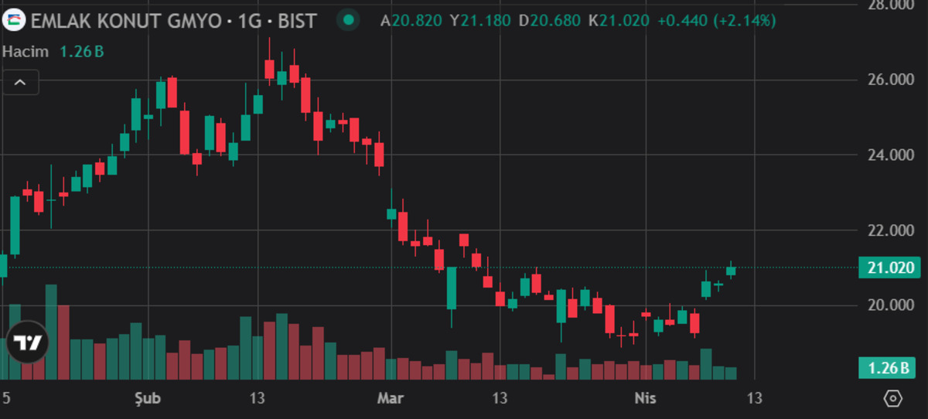Collapse the indicator legend with the chevron button
This screenshot has height=419, width=928.
coord(21,81)
